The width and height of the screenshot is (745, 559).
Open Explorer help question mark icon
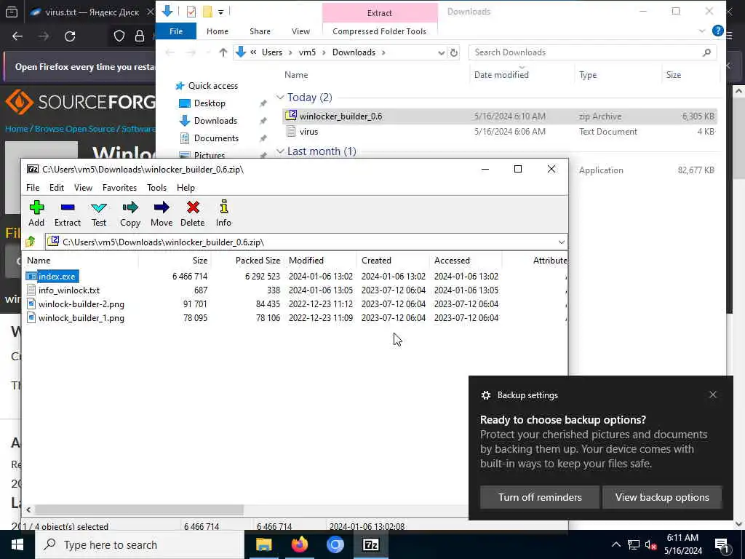tap(717, 31)
